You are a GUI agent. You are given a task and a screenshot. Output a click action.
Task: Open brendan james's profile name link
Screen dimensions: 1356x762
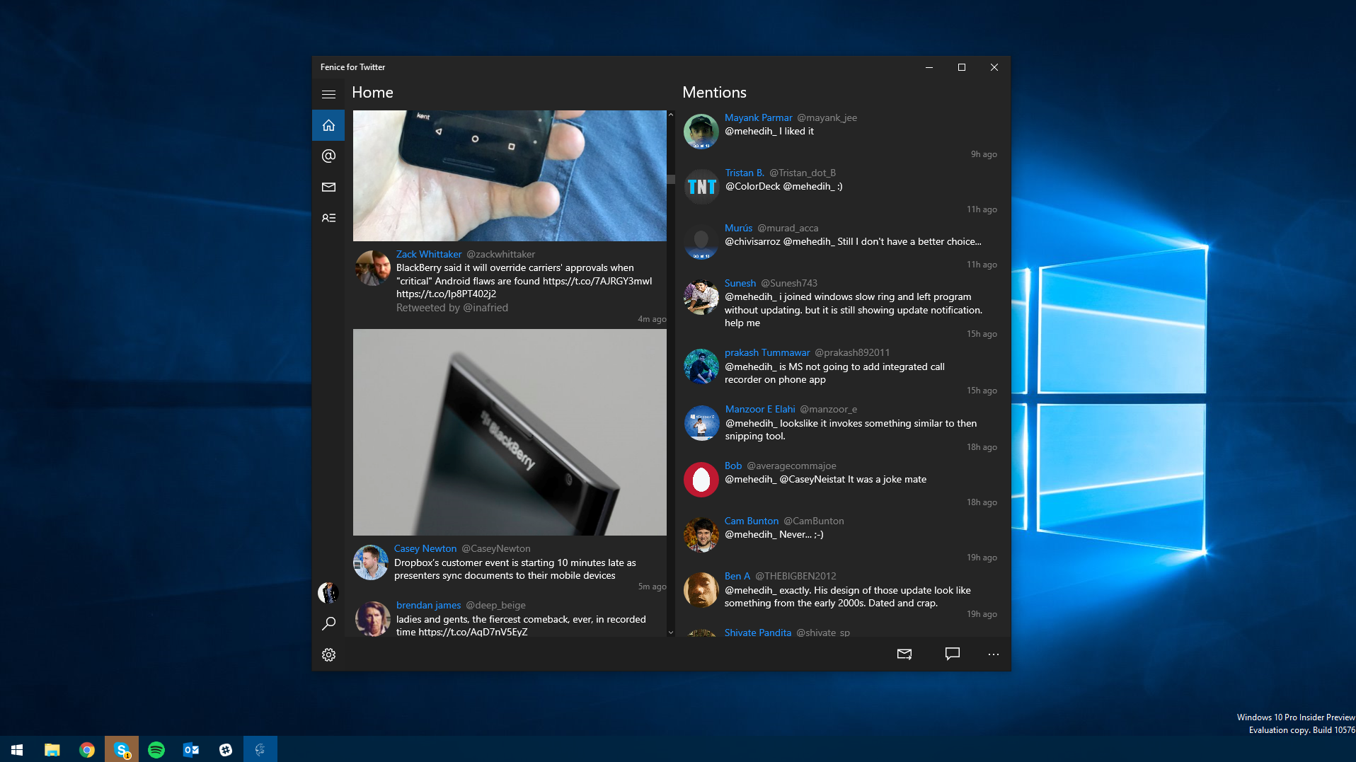coord(428,605)
